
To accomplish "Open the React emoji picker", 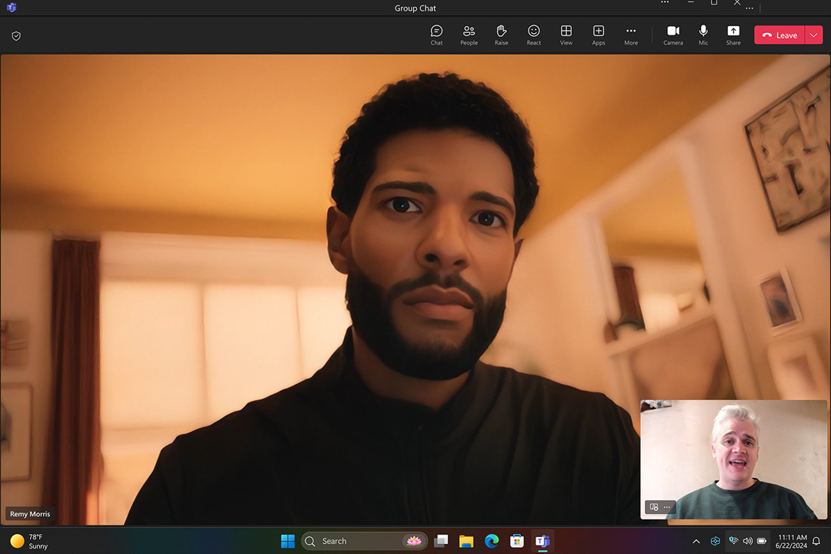I will (533, 34).
